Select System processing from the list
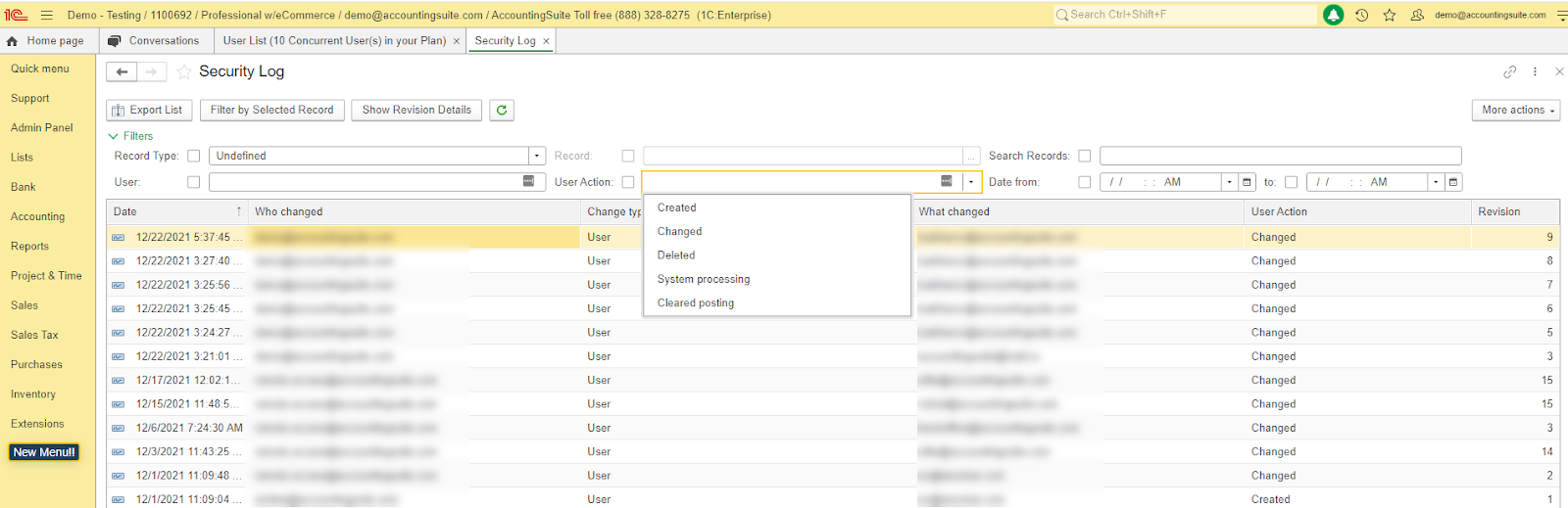1568x508 pixels. click(x=777, y=279)
